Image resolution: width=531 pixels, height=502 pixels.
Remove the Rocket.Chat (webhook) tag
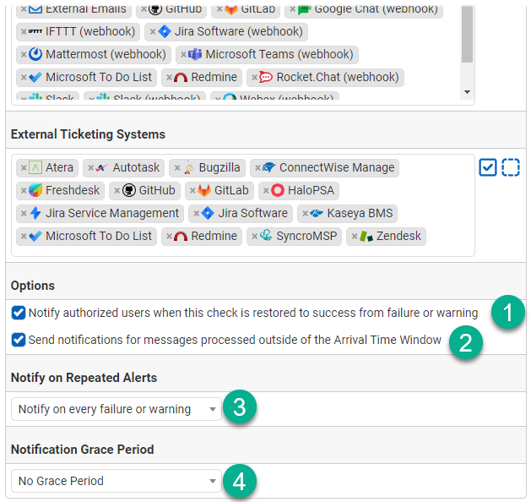[x=255, y=78]
